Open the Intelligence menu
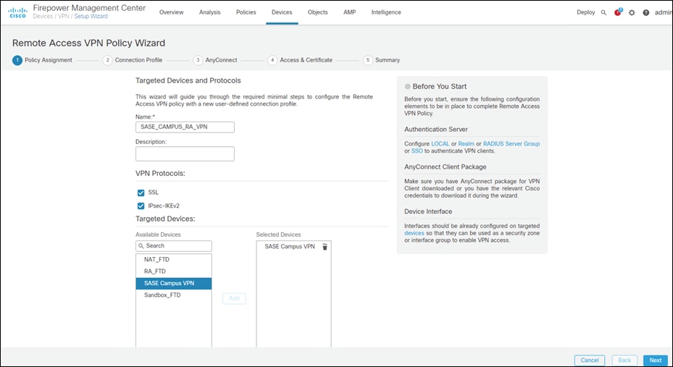The height and width of the screenshot is (367, 673). click(x=386, y=12)
